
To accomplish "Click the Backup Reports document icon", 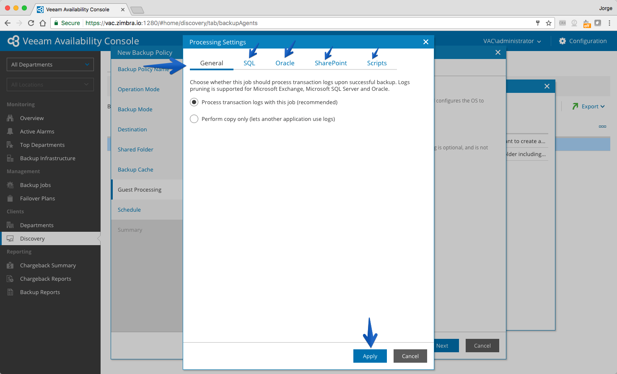I will click(10, 292).
